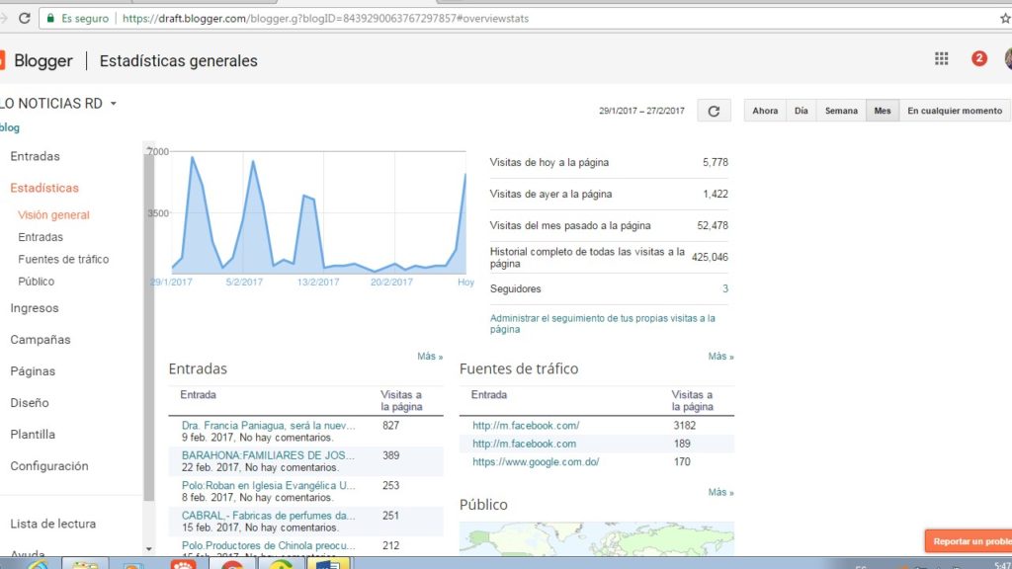Viewport: 1012px width, 569px height.
Task: Click Más link above Entradas table
Action: click(430, 357)
